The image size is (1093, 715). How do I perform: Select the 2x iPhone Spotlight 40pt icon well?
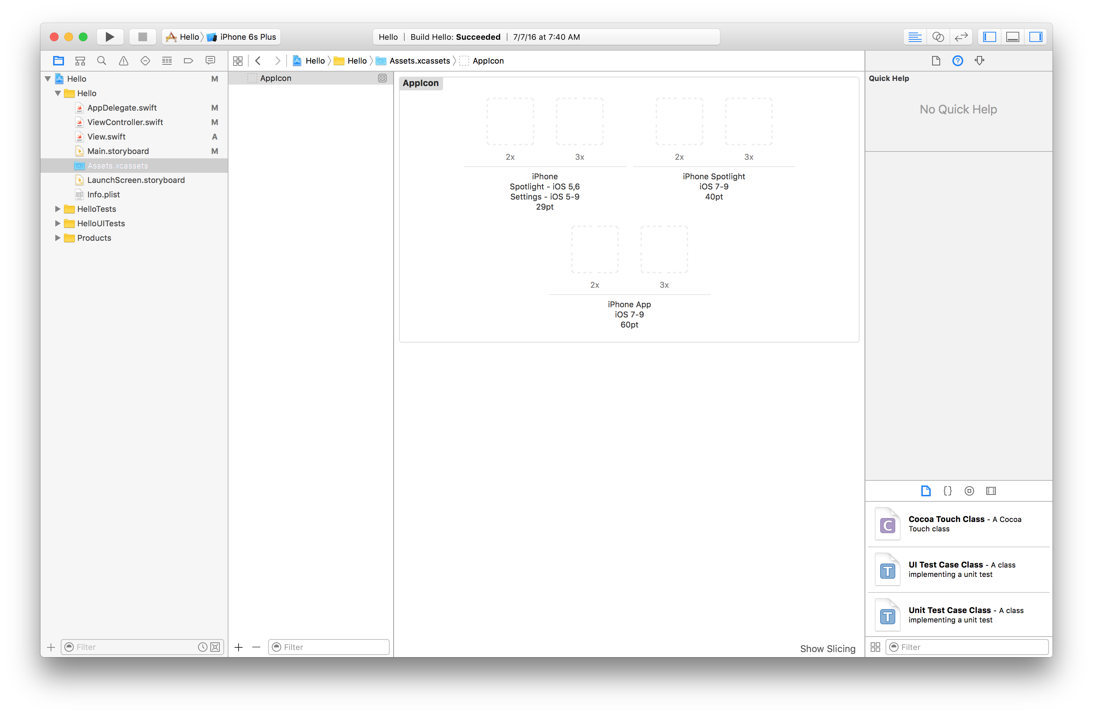click(679, 122)
